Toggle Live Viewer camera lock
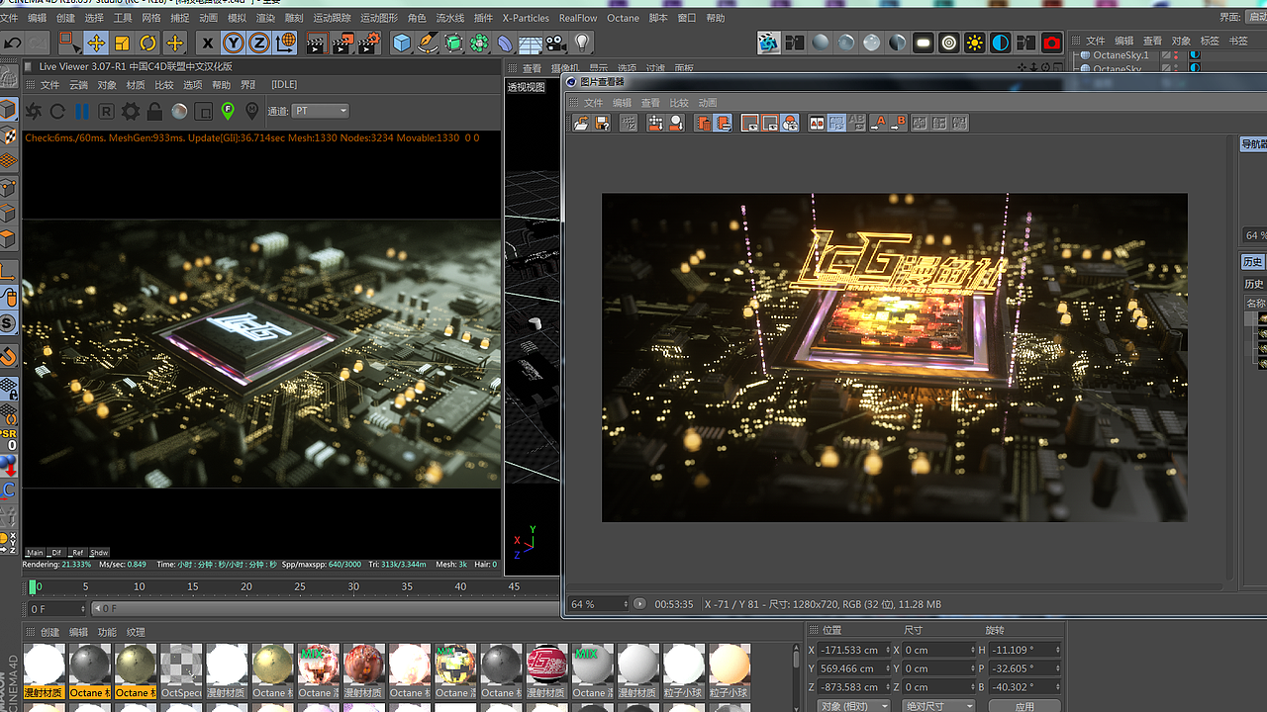The image size is (1267, 712). click(155, 112)
